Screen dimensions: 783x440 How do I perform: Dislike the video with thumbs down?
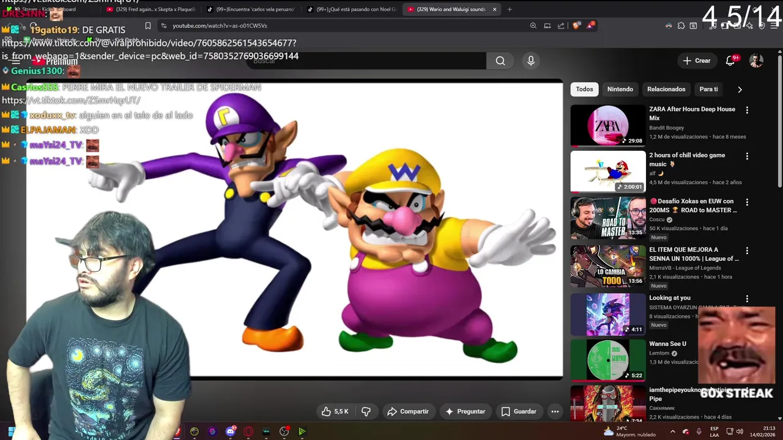366,411
